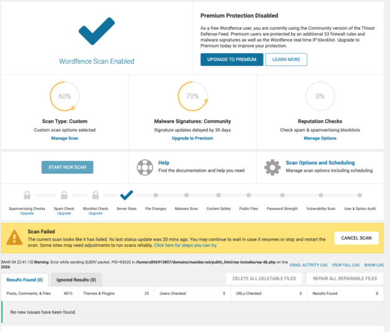This screenshot has height=332, width=390.
Task: Expand the activity log with Show Log
Action: click(x=374, y=265)
